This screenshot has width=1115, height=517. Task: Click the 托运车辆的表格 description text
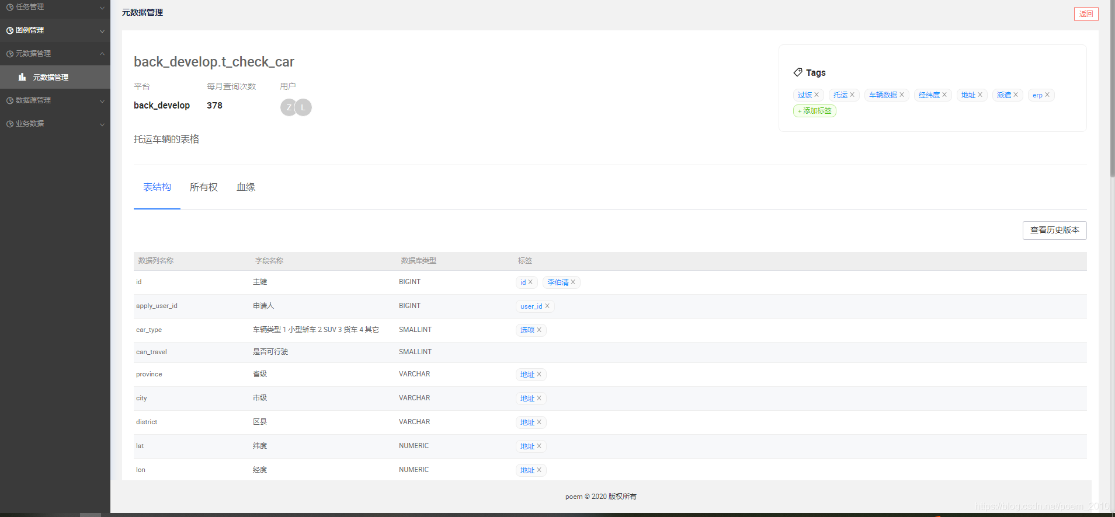pyautogui.click(x=166, y=139)
